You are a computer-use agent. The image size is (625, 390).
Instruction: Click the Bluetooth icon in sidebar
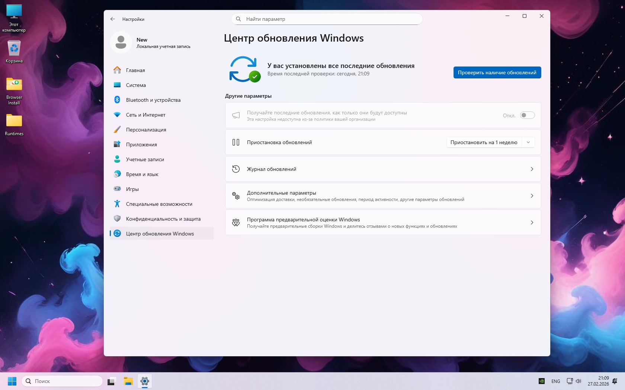pyautogui.click(x=117, y=100)
